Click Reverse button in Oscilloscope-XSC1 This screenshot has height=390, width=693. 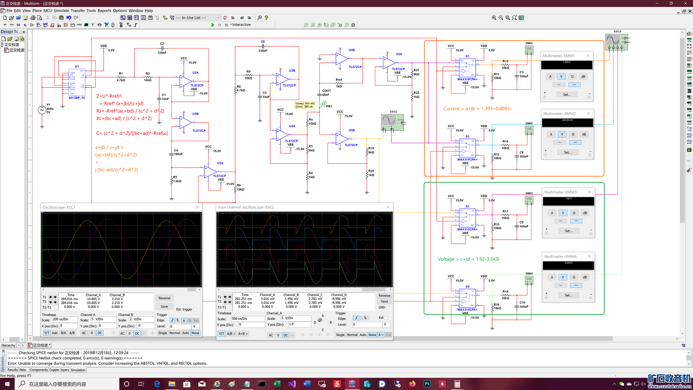point(164,298)
